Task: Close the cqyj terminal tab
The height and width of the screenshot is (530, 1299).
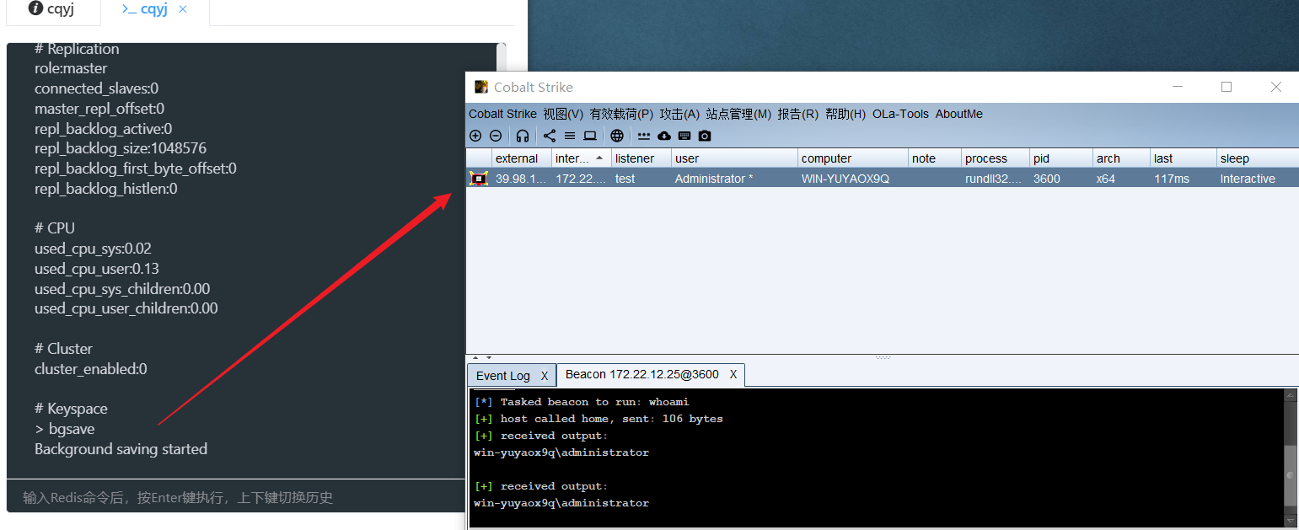Action: [183, 9]
